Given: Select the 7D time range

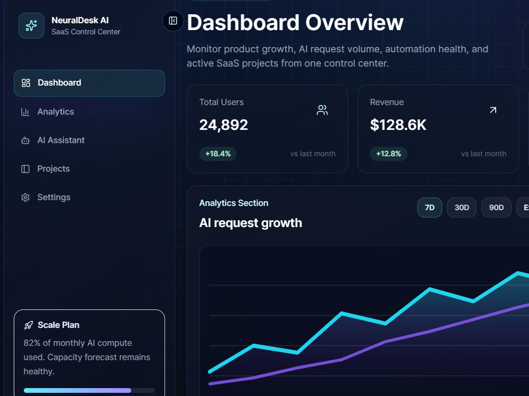Looking at the screenshot, I should (x=430, y=208).
